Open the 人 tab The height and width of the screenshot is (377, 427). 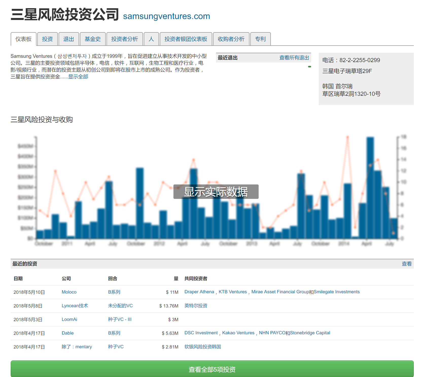click(x=151, y=39)
